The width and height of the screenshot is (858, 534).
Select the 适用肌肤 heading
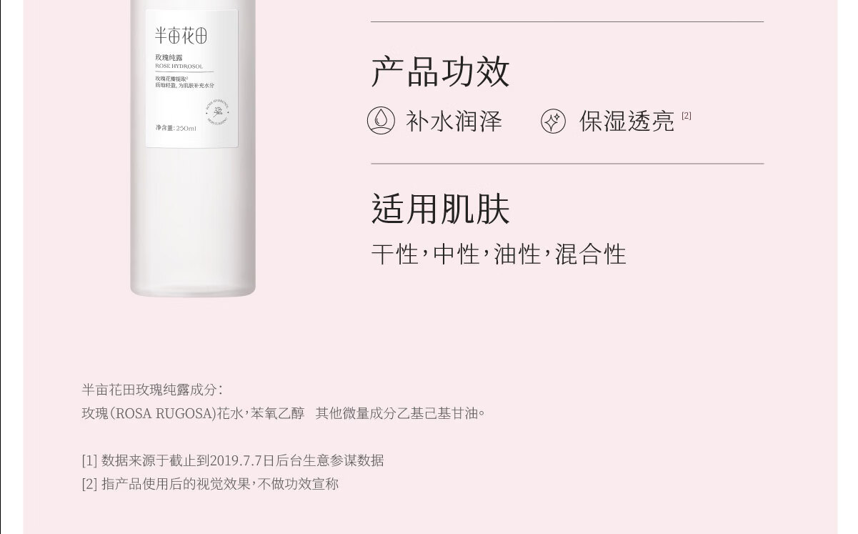click(x=441, y=209)
